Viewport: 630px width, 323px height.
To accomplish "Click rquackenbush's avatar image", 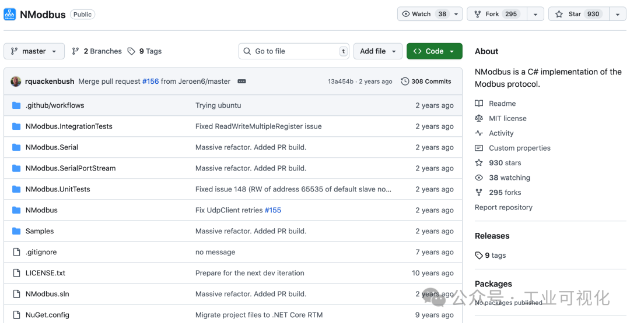I will (x=16, y=81).
